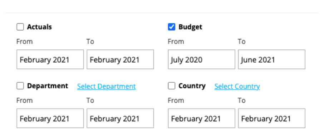Click the Budget text label
This screenshot has width=320, height=137.
tap(190, 27)
